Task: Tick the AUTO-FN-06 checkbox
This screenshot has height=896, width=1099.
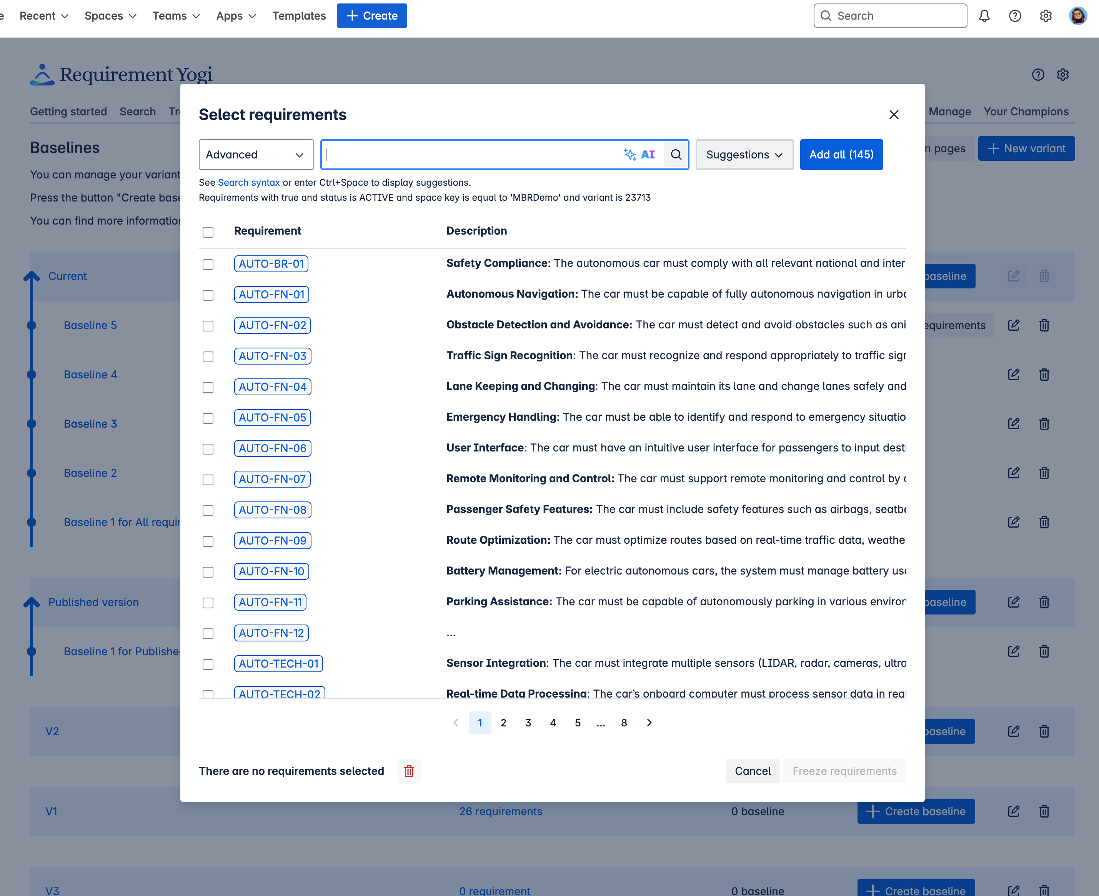Action: point(208,449)
